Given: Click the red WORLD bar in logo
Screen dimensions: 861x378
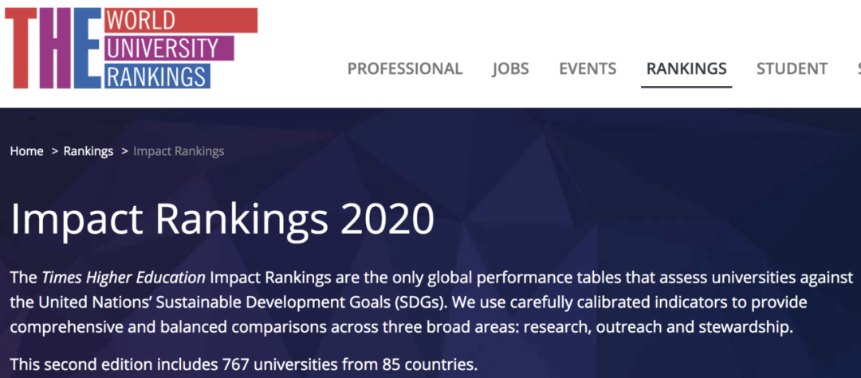Looking at the screenshot, I should tap(180, 20).
